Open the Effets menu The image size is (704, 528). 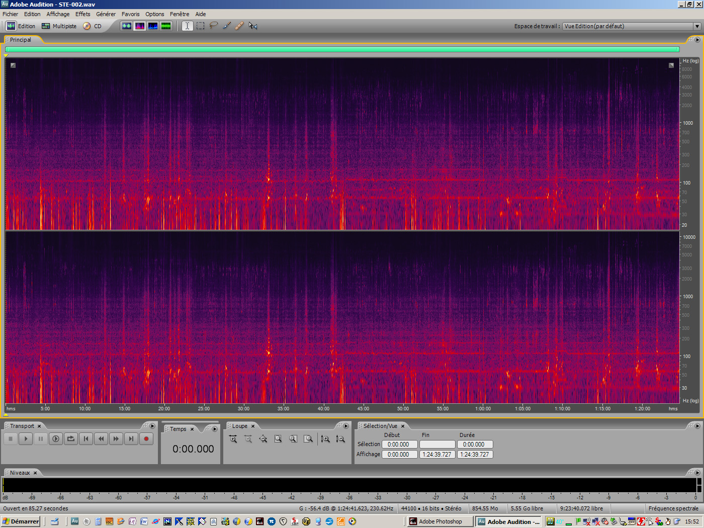82,14
